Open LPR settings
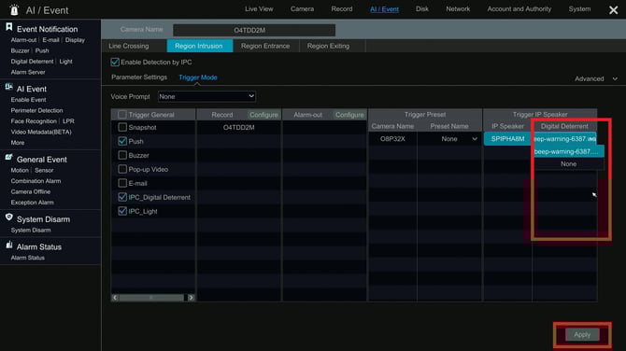The height and width of the screenshot is (351, 626). pyautogui.click(x=68, y=121)
